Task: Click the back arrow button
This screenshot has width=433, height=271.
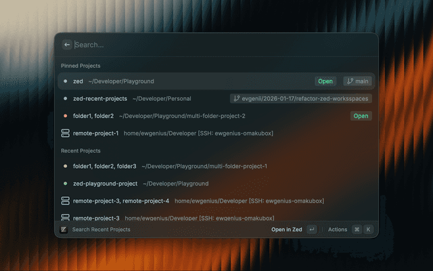Action: (x=66, y=45)
